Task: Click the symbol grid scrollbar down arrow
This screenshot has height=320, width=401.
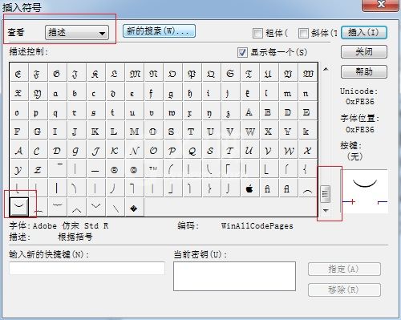Action: pyautogui.click(x=326, y=211)
